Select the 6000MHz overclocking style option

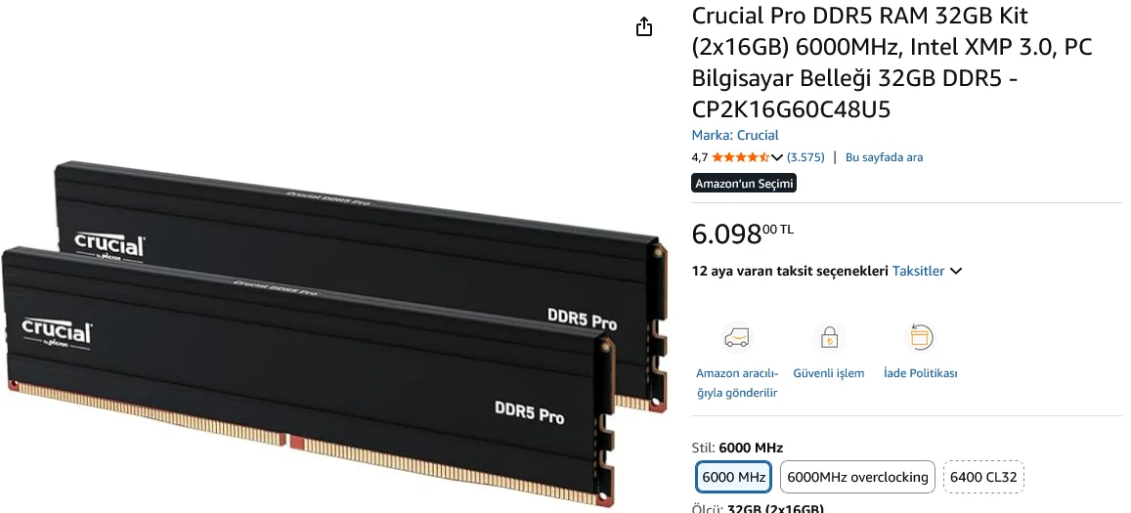pos(857,477)
